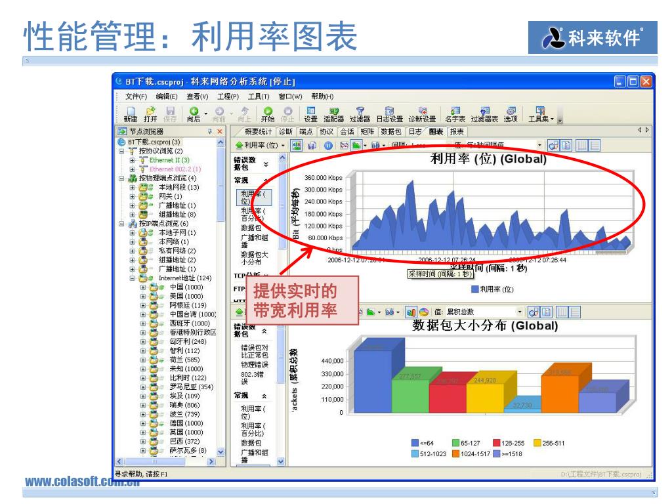Pin the 节点浏览器 pane with pushpin icon

click(x=209, y=131)
